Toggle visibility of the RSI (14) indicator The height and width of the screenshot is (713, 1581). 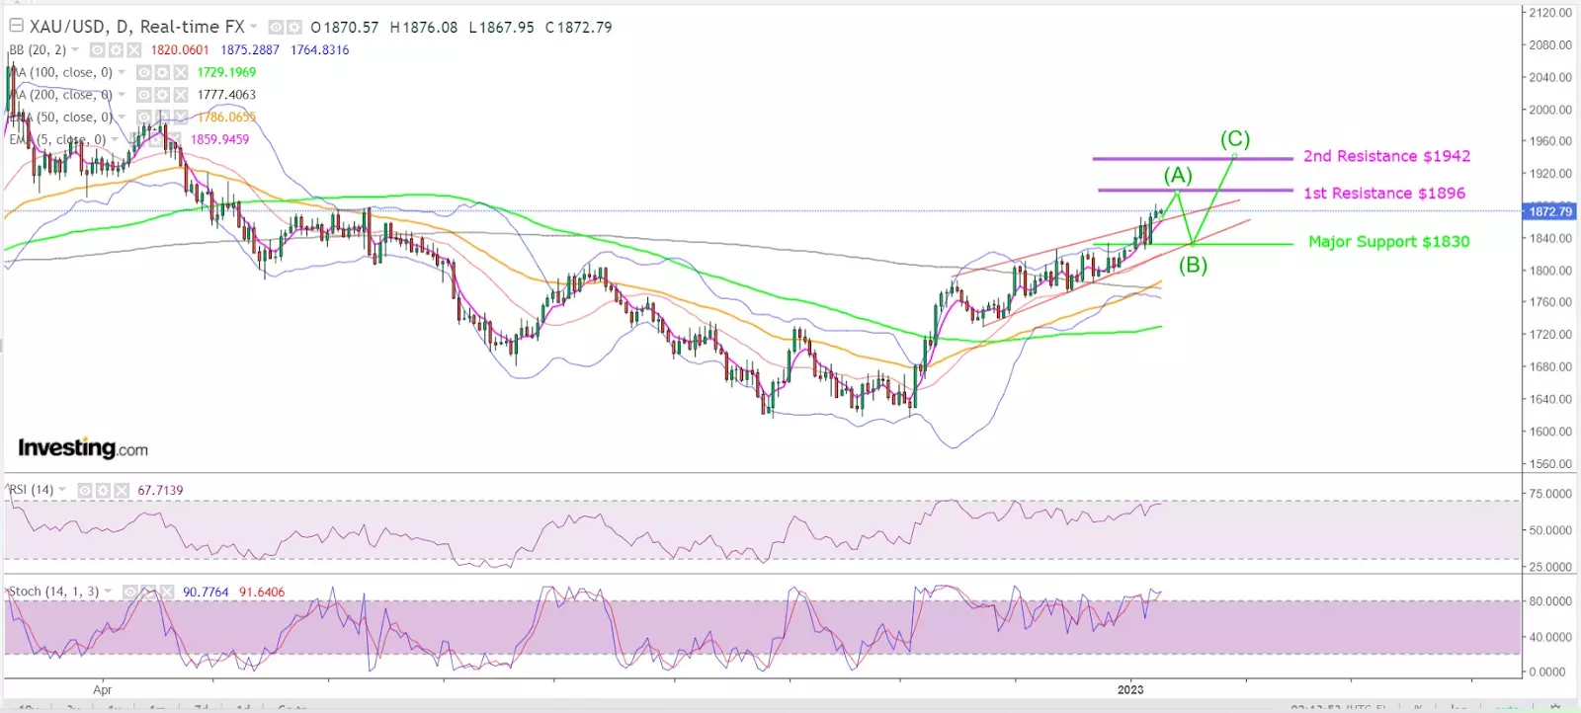(85, 490)
